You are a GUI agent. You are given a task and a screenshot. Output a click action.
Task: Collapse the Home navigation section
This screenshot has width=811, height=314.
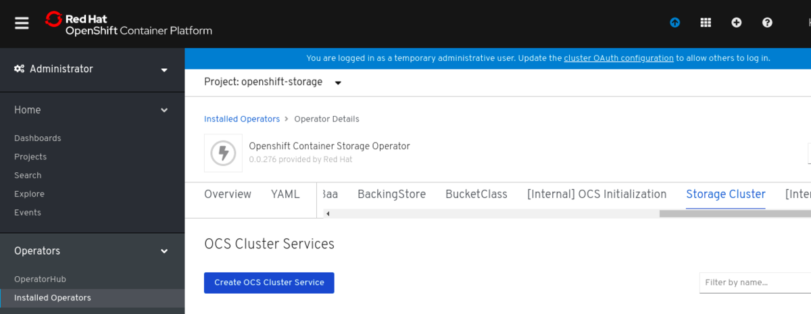pos(92,110)
